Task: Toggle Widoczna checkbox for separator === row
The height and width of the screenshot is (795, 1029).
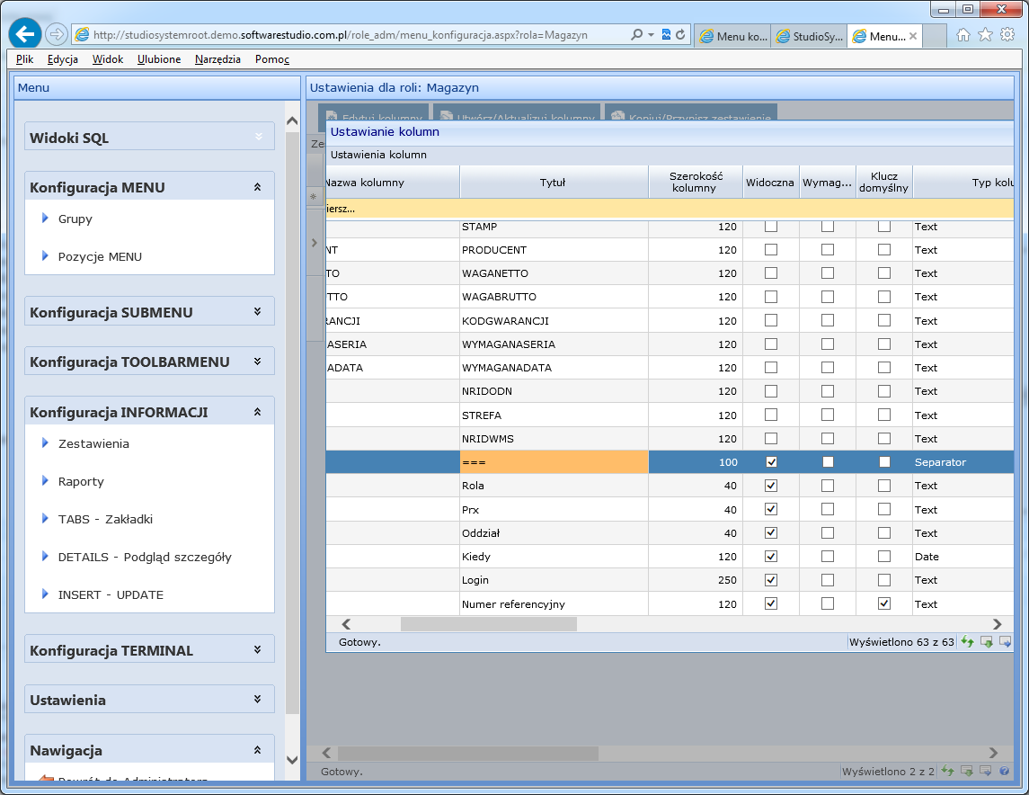Action: point(771,462)
